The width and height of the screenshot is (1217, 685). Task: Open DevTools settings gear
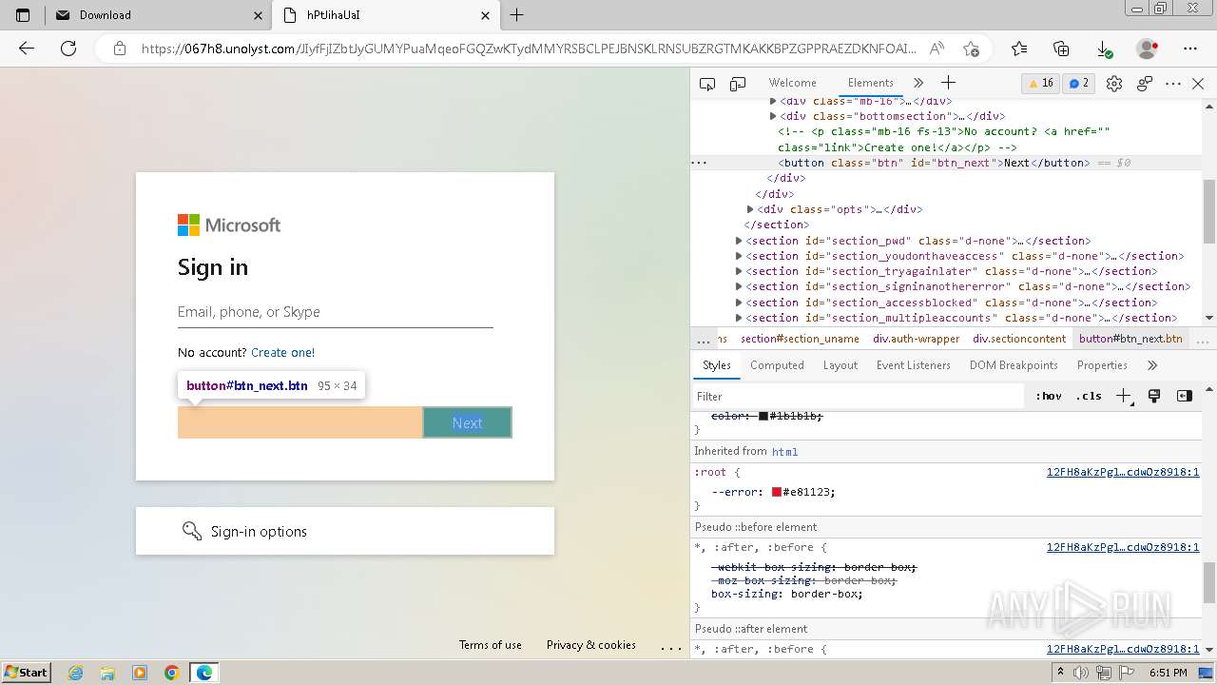[1114, 84]
